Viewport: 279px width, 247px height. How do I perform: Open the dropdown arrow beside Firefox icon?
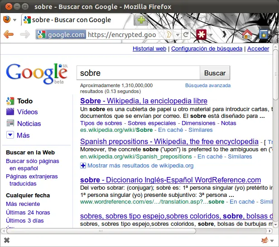pos(15,20)
